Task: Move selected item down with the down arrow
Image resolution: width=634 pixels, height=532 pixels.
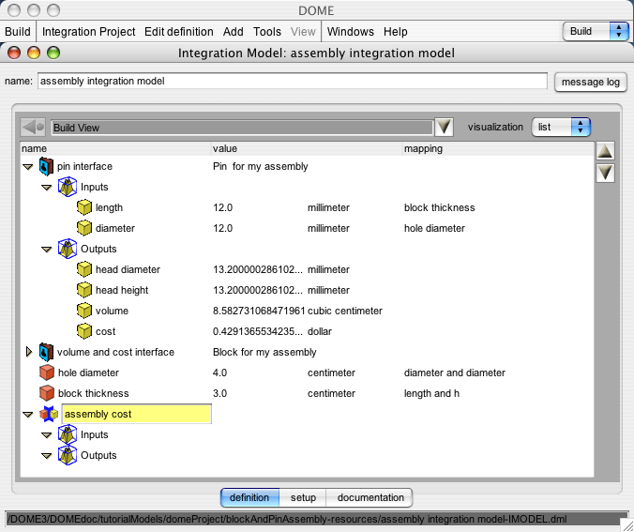Action: coord(605,174)
